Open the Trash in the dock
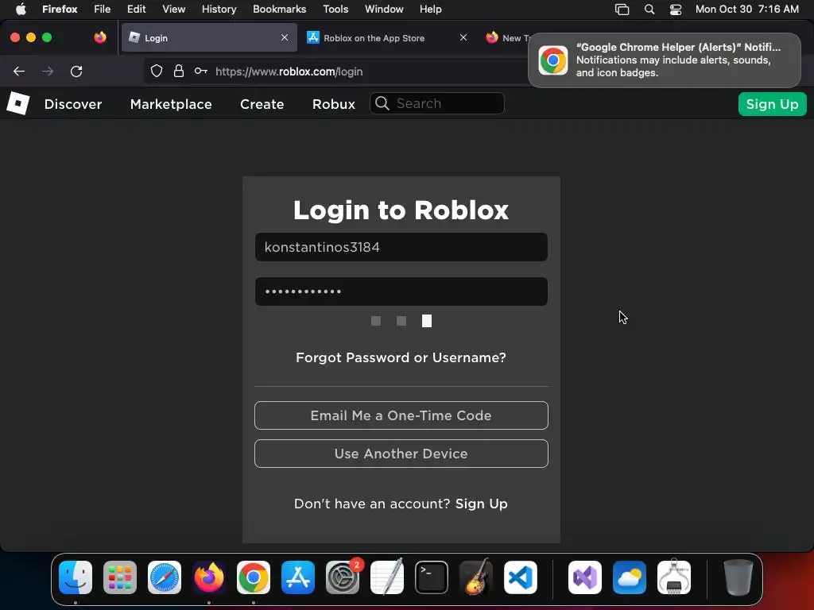The height and width of the screenshot is (610, 814). tap(738, 577)
